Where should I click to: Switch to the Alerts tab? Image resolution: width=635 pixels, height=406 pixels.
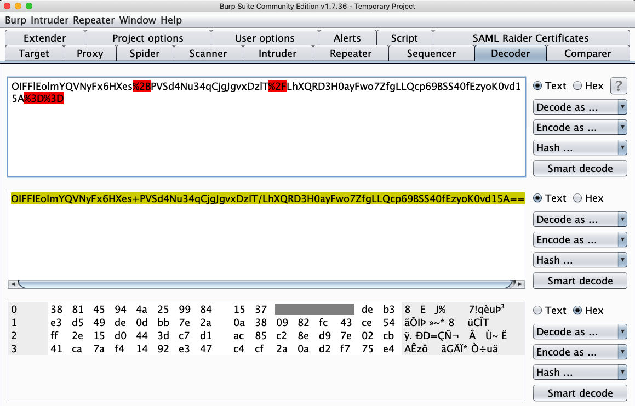pos(347,38)
